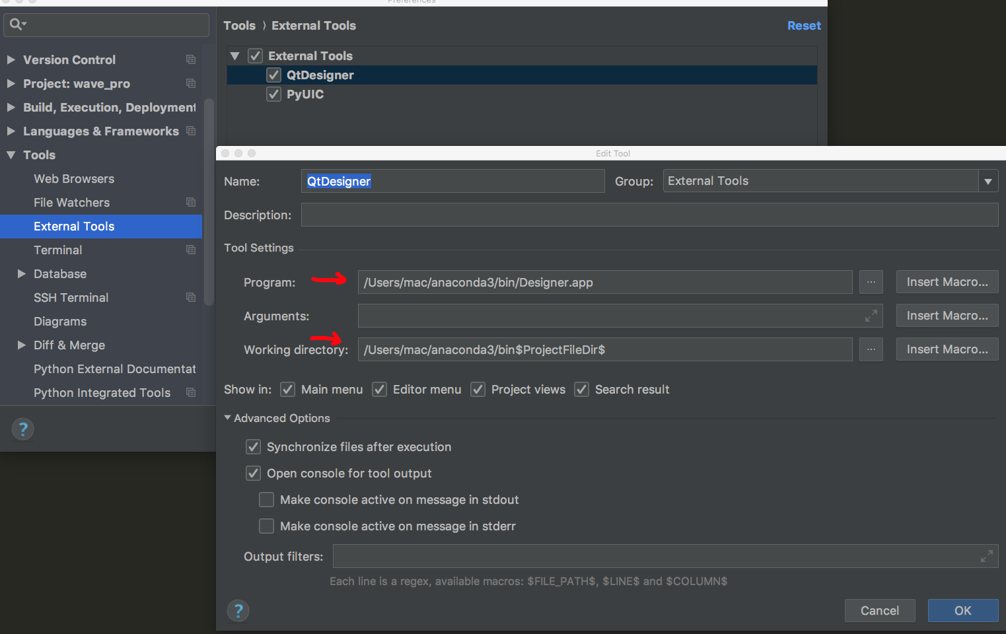Click project-level icon beside File Watchers
This screenshot has width=1006, height=634.
point(191,202)
